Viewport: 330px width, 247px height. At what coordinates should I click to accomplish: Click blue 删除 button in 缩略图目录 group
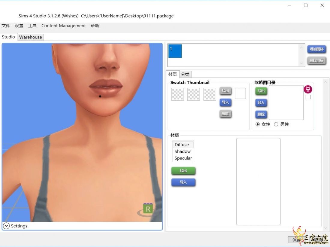[x=261, y=114]
